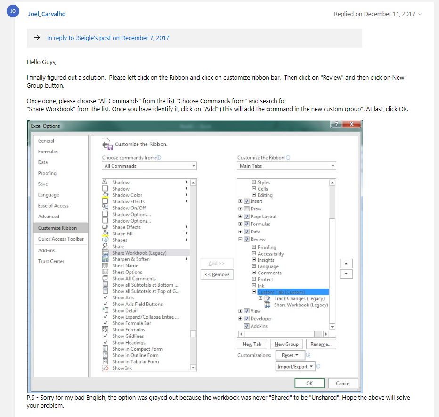Expand the Insert tab node
Image resolution: width=439 pixels, height=417 pixels.
[x=240, y=201]
